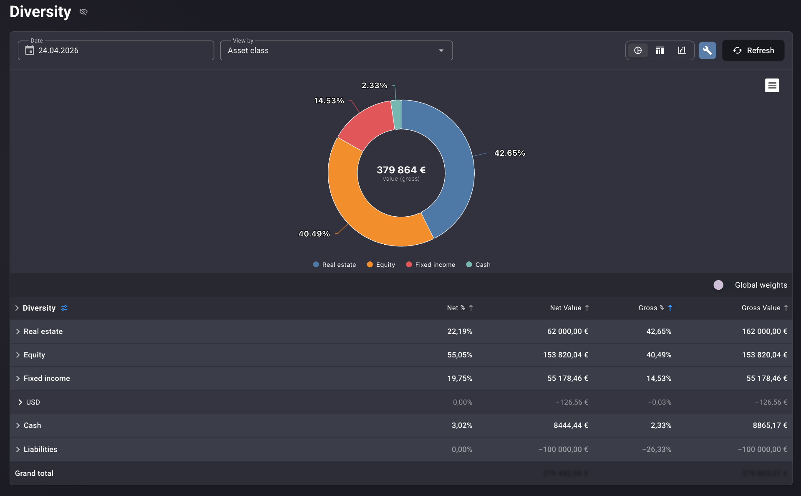Open the wrench settings tool

[x=708, y=51]
